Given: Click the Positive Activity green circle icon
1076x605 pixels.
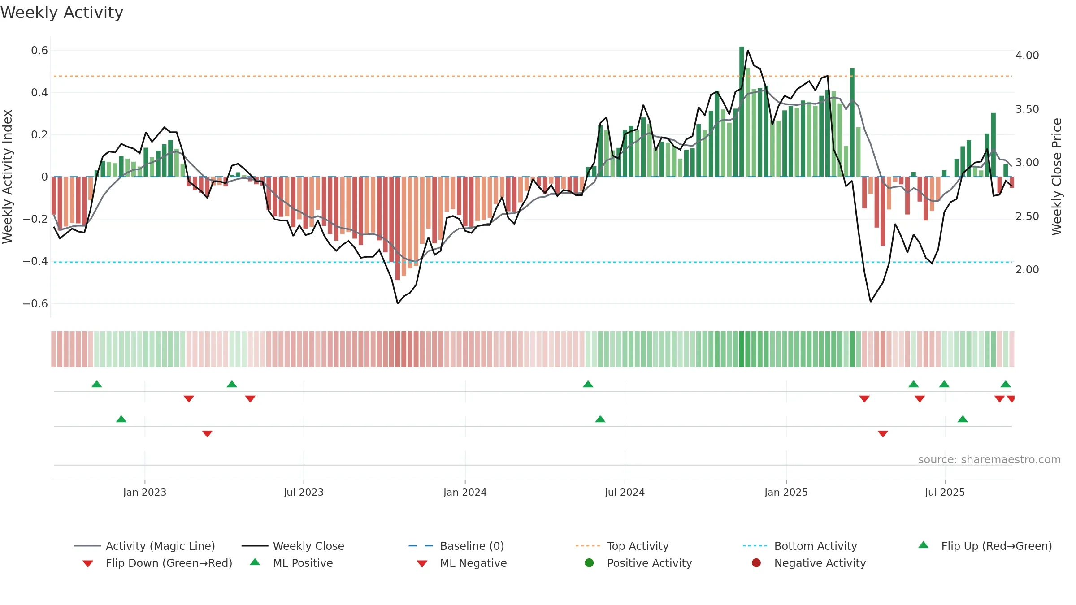Looking at the screenshot, I should click(589, 562).
